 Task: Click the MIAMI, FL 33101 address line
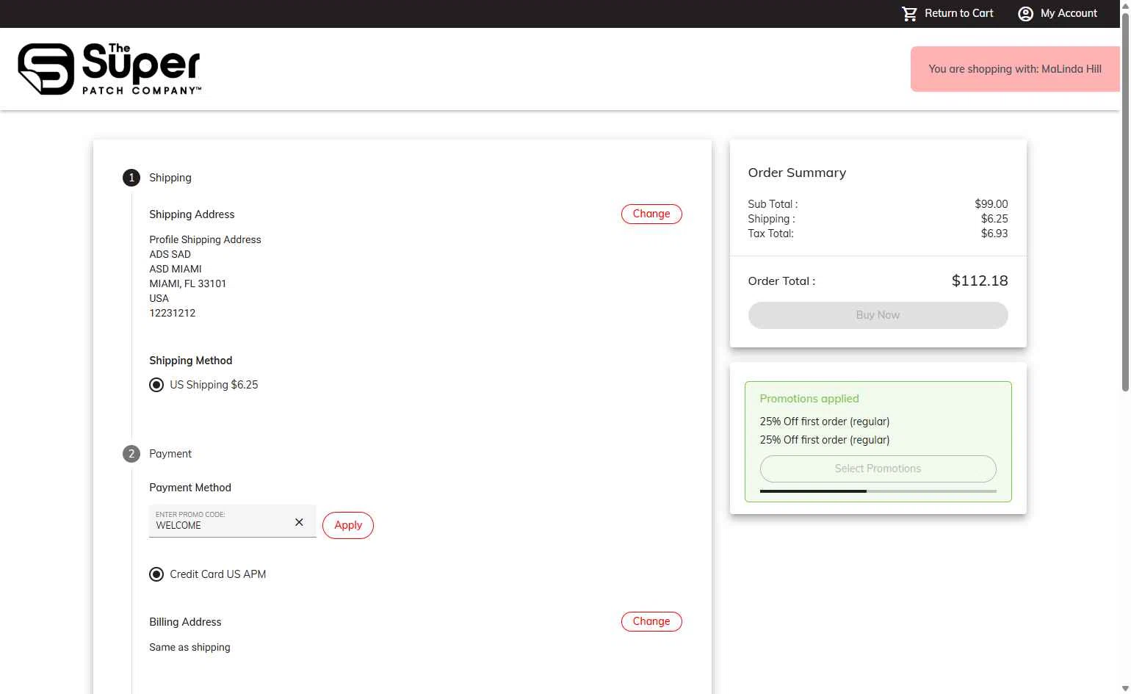coord(188,283)
